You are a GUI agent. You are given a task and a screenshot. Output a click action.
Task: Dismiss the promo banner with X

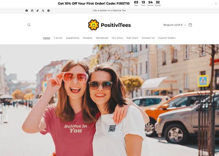coord(216,4)
